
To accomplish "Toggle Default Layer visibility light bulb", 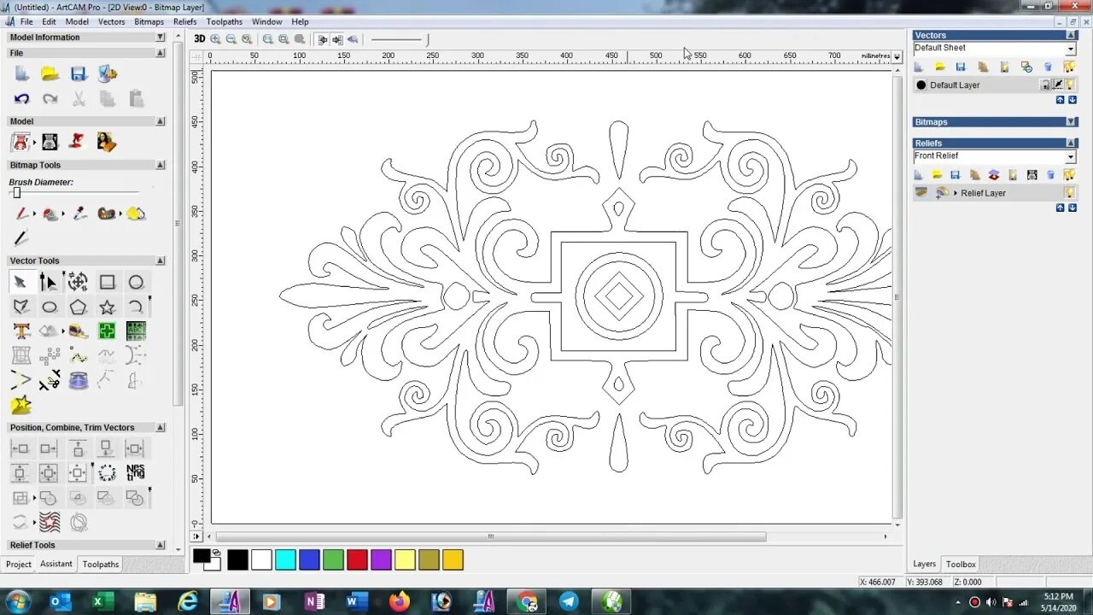I will 1070,85.
